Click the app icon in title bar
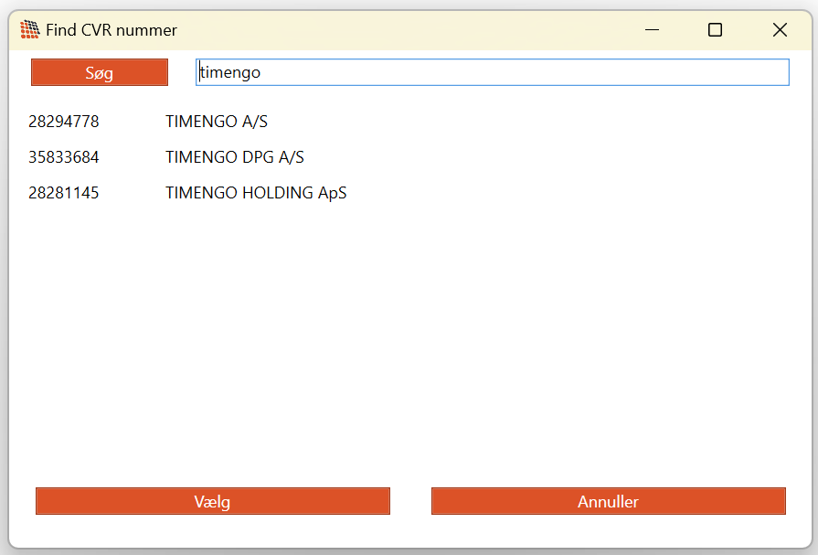818x555 pixels. point(29,30)
